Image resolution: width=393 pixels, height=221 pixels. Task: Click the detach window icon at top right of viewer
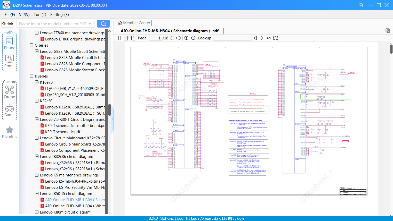click(x=388, y=31)
